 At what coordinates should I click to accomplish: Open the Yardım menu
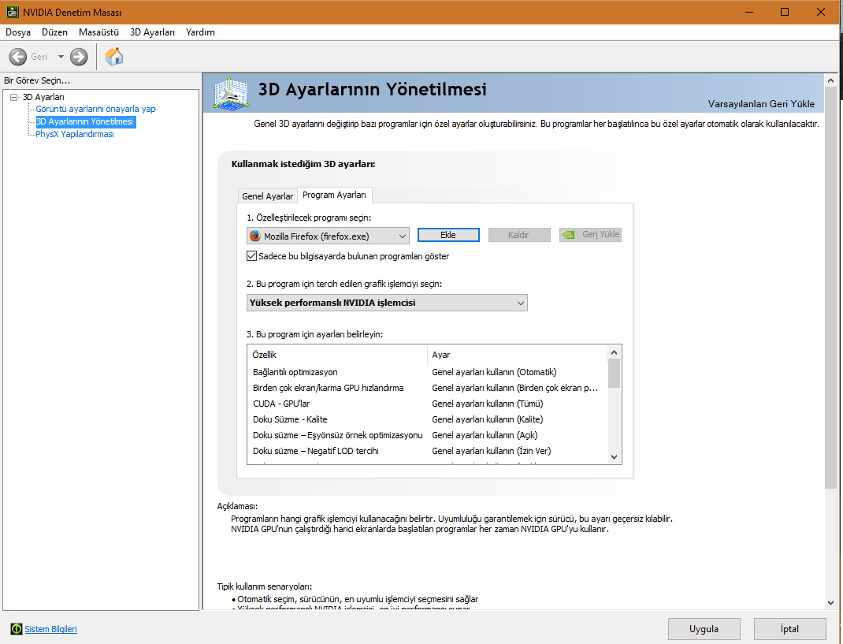click(200, 32)
